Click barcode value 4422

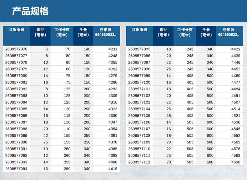[x=236, y=49]
